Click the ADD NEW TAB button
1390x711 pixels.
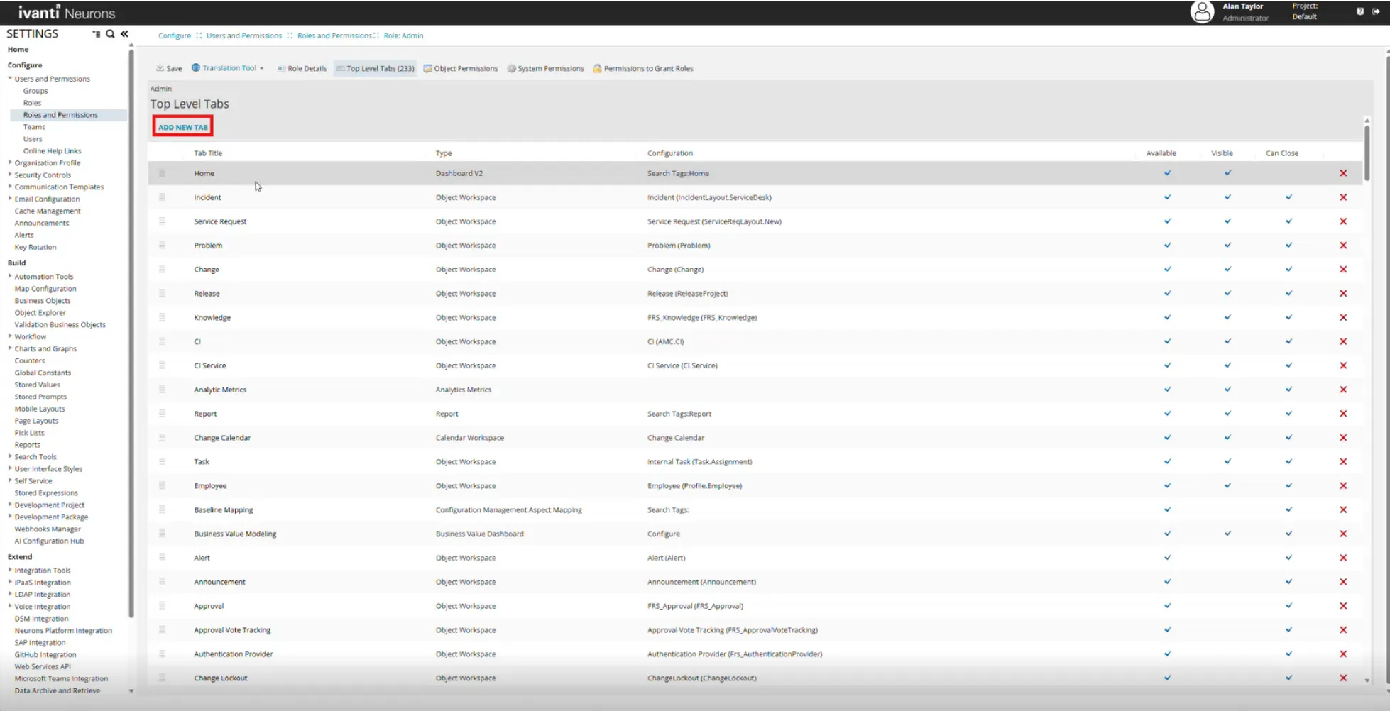point(183,127)
